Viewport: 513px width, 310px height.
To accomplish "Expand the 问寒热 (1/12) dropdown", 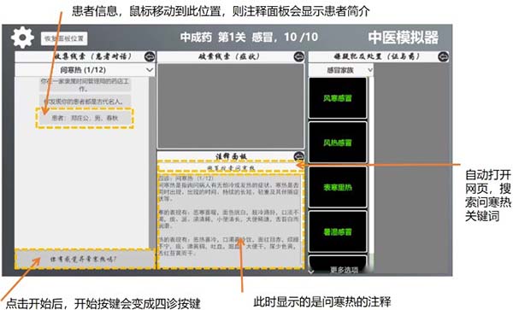I will click(85, 70).
